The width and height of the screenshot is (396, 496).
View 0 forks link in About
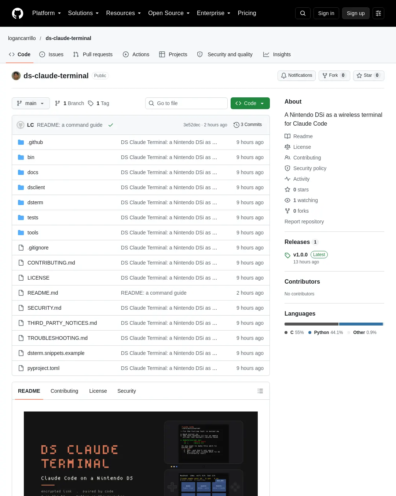click(x=297, y=211)
